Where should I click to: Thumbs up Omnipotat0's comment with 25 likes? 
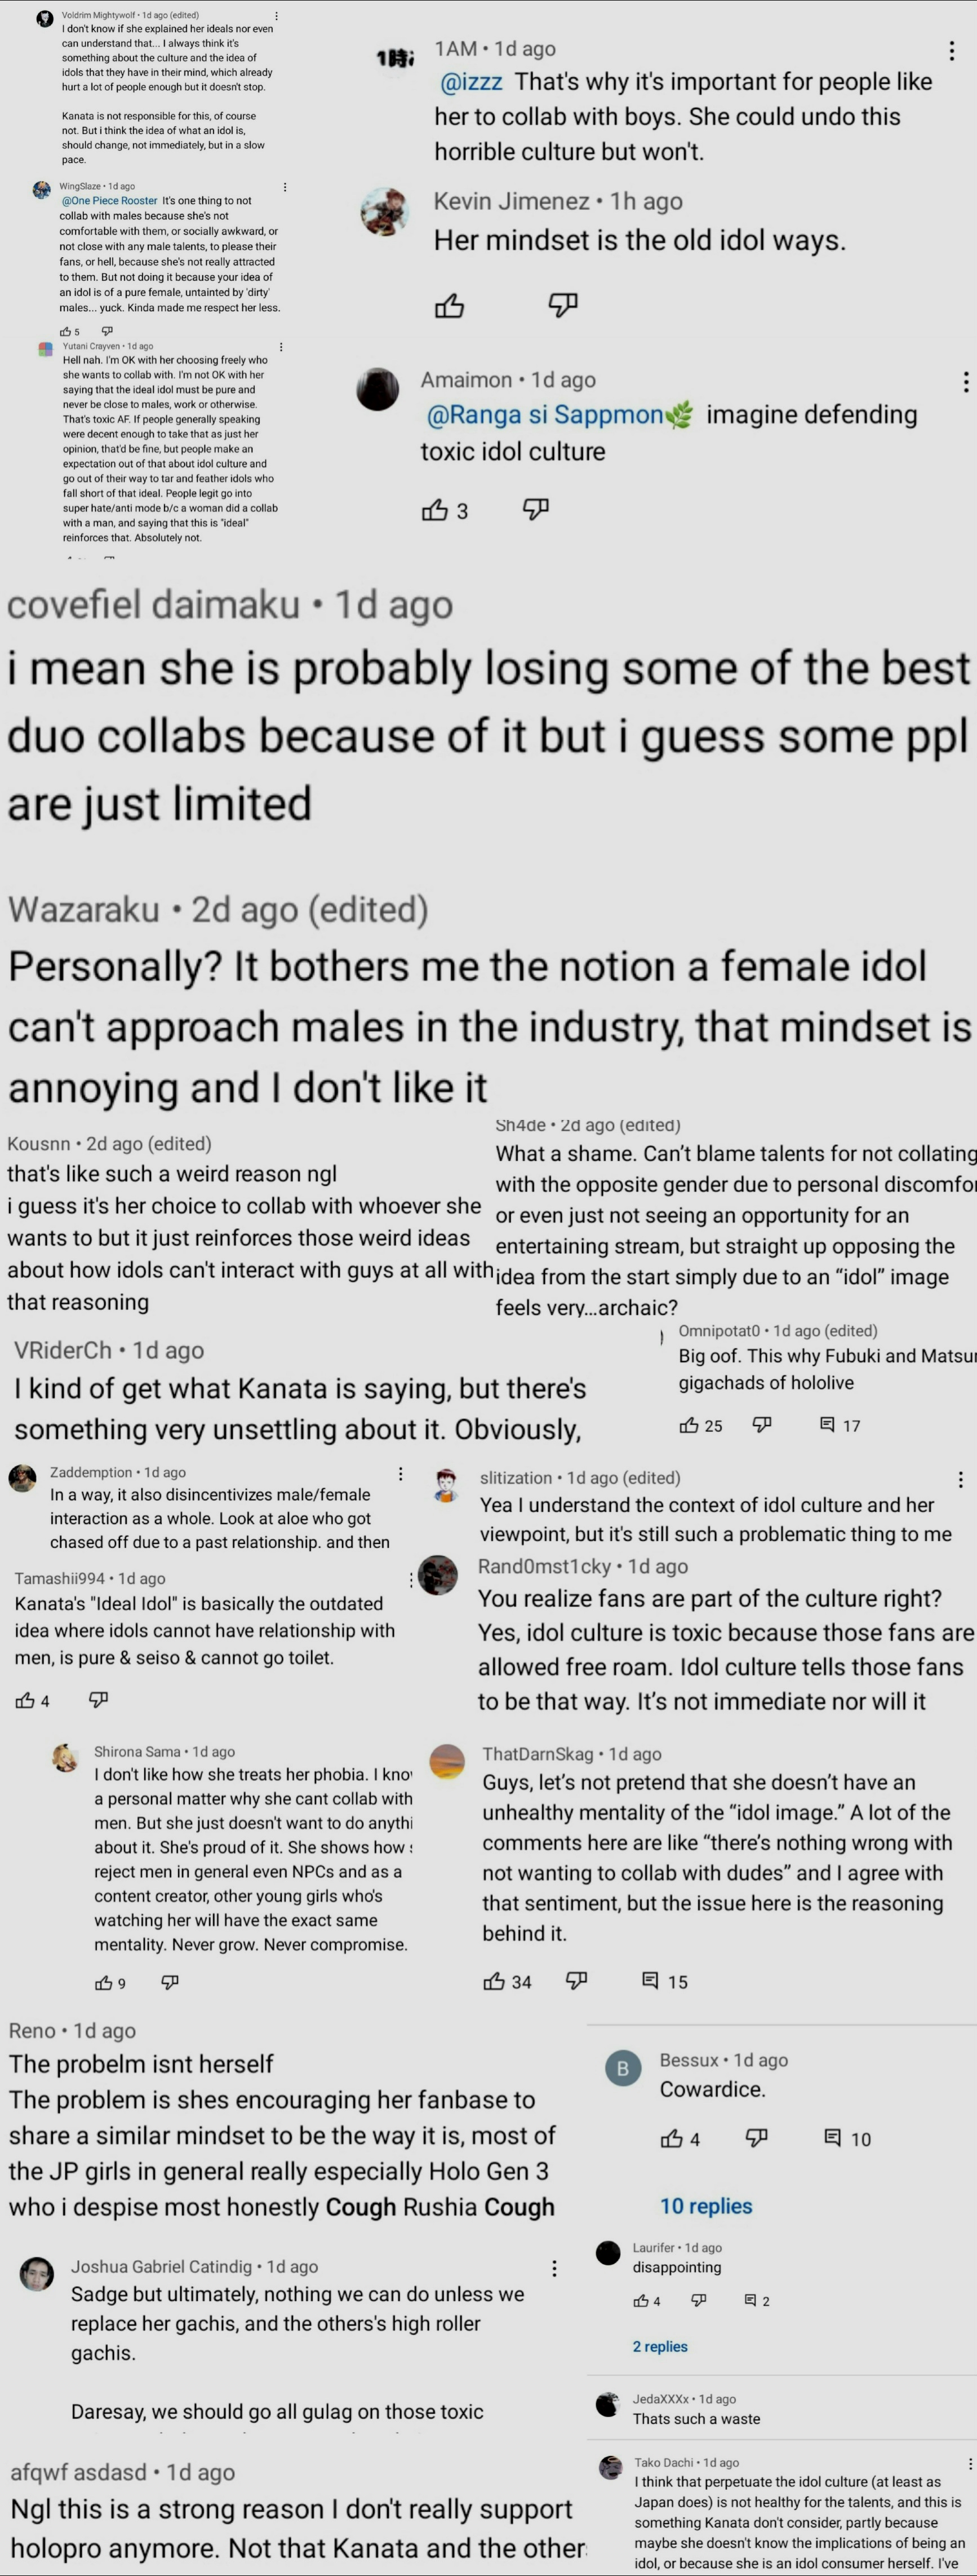click(689, 1425)
